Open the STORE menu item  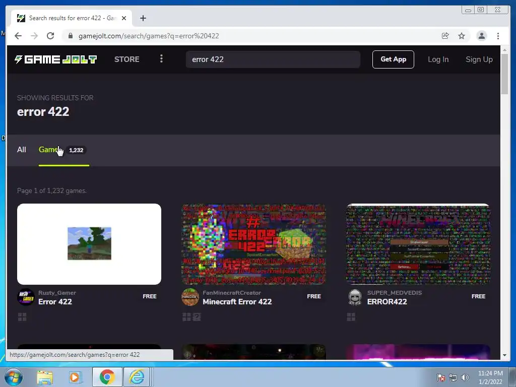(x=126, y=59)
